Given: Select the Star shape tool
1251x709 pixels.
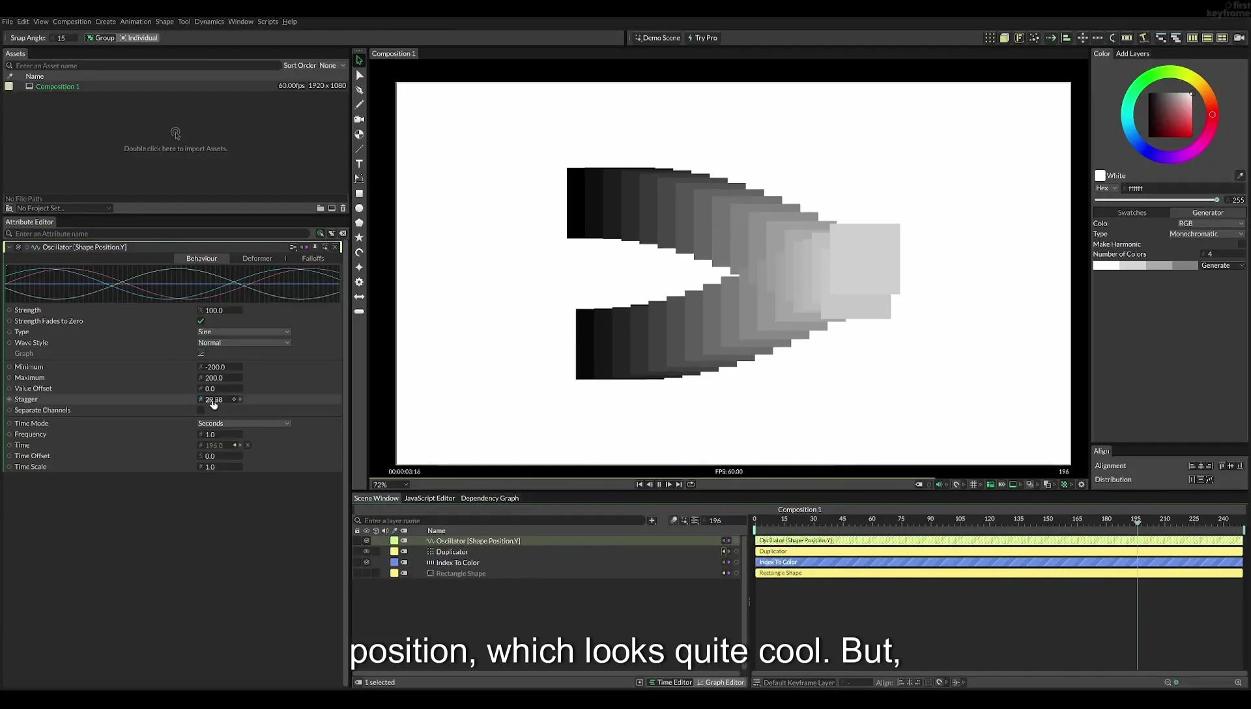Looking at the screenshot, I should click(x=359, y=238).
